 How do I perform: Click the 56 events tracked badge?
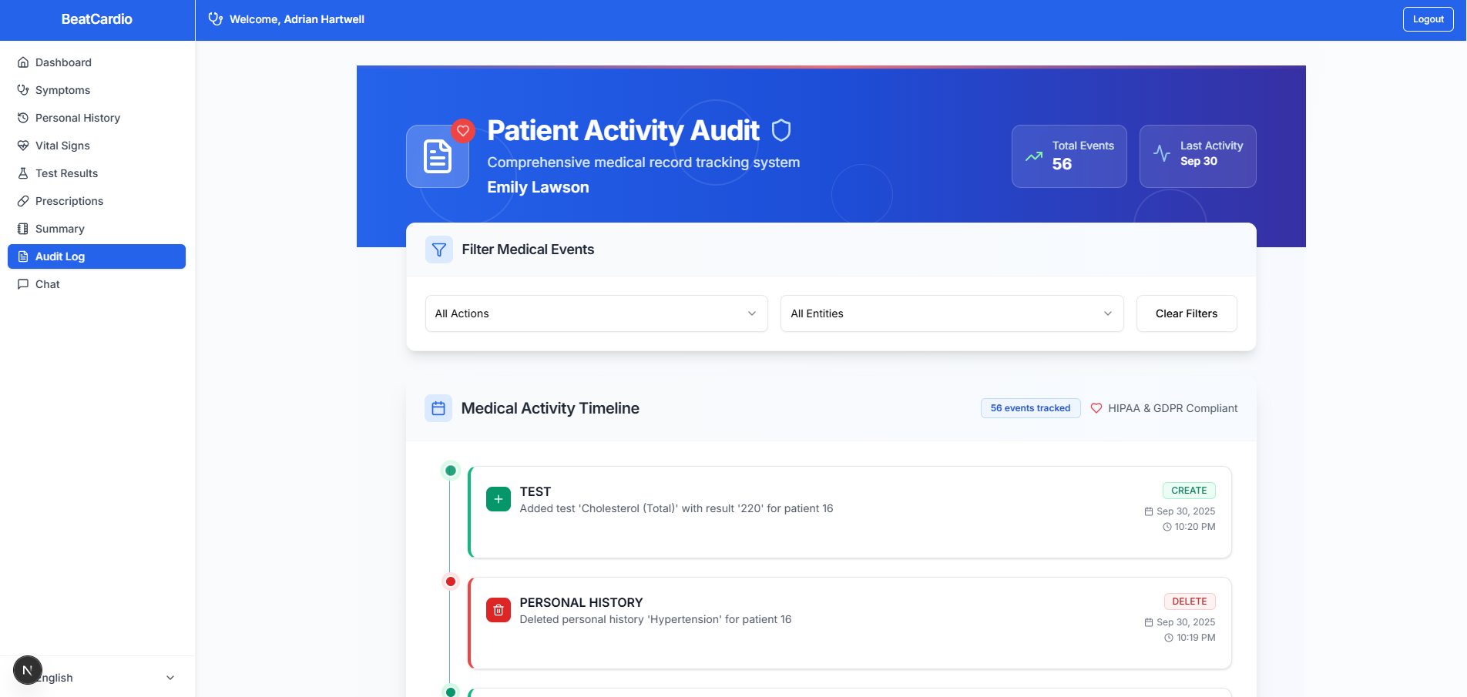[1030, 408]
